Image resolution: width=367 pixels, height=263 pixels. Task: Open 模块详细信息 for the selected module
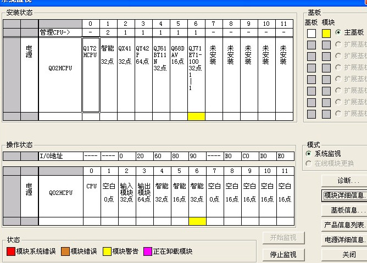coord(345,195)
